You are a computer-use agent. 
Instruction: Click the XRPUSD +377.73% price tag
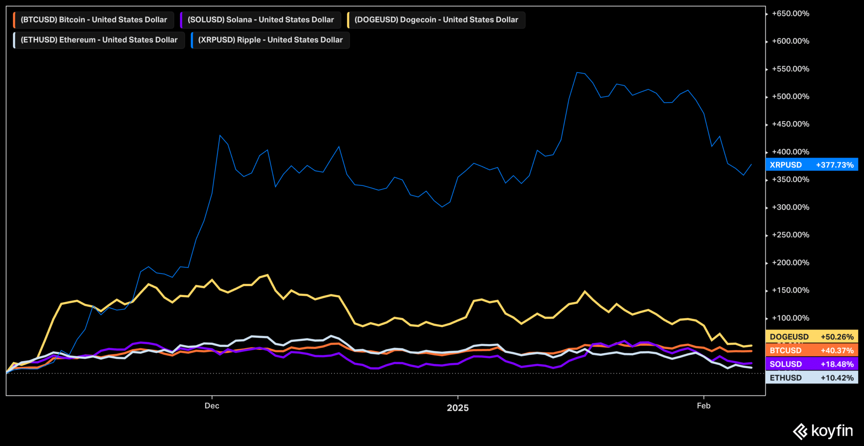click(x=811, y=165)
